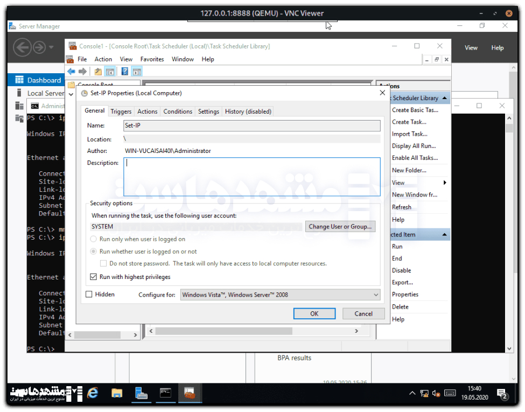The height and width of the screenshot is (412, 525).
Task: Switch to the Triggers tab
Action: (x=121, y=111)
